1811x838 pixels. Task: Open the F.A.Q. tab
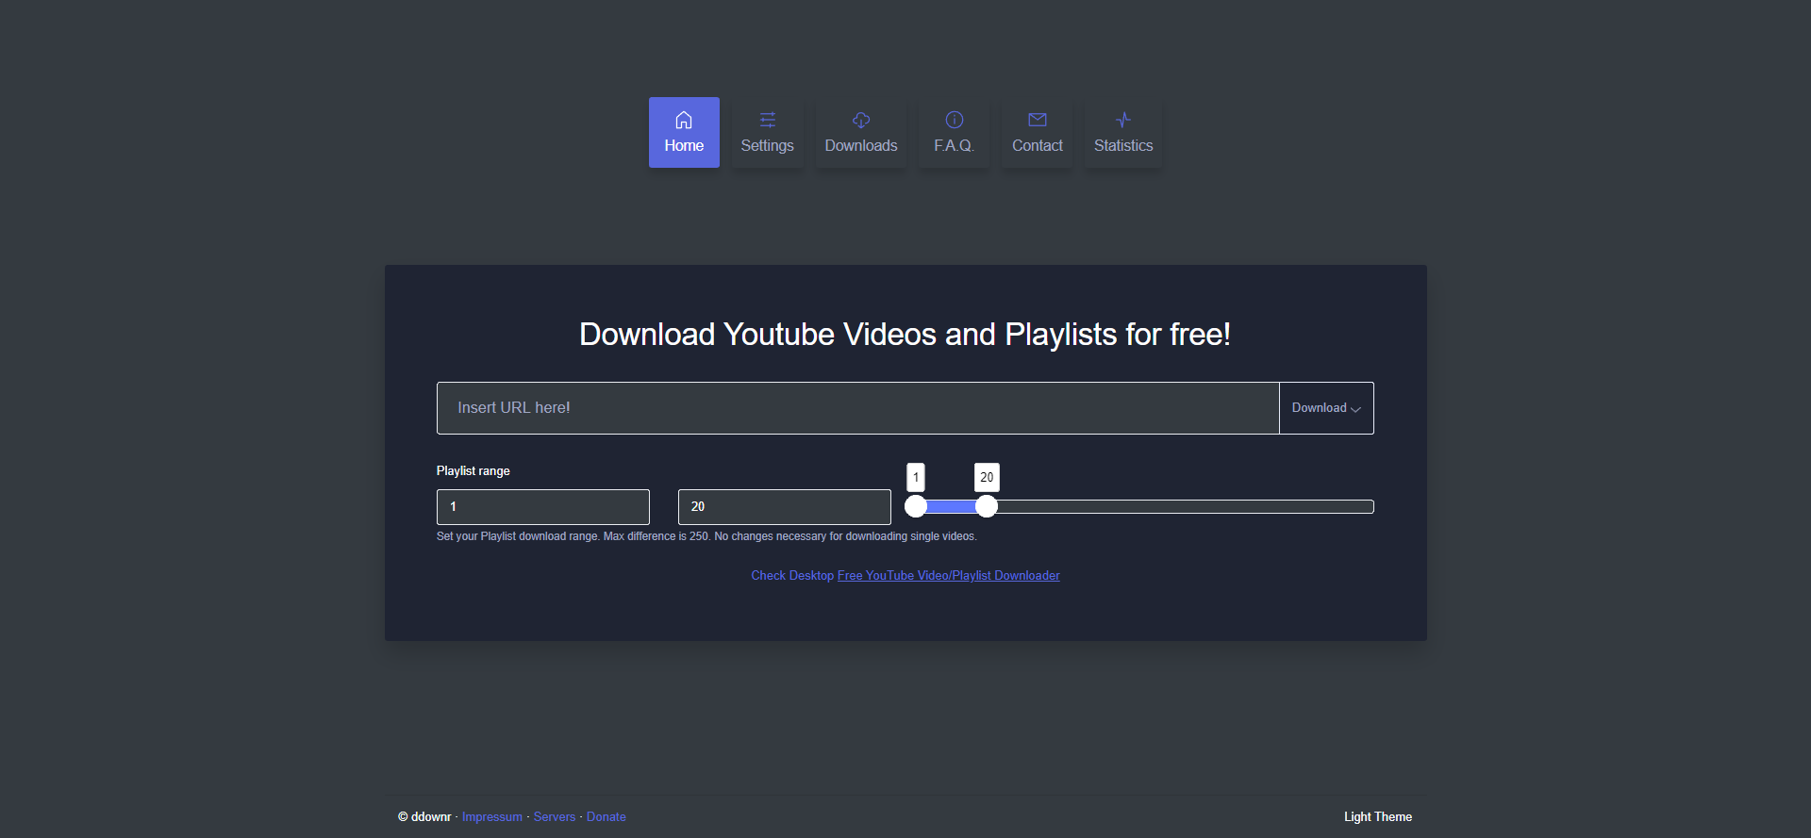pos(954,132)
